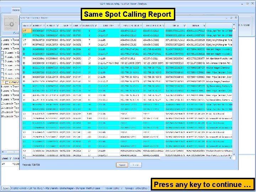The width and height of the screenshot is (256, 192).
Task: Open the DURATION column filter
Action: pyautogui.click(x=96, y=26)
